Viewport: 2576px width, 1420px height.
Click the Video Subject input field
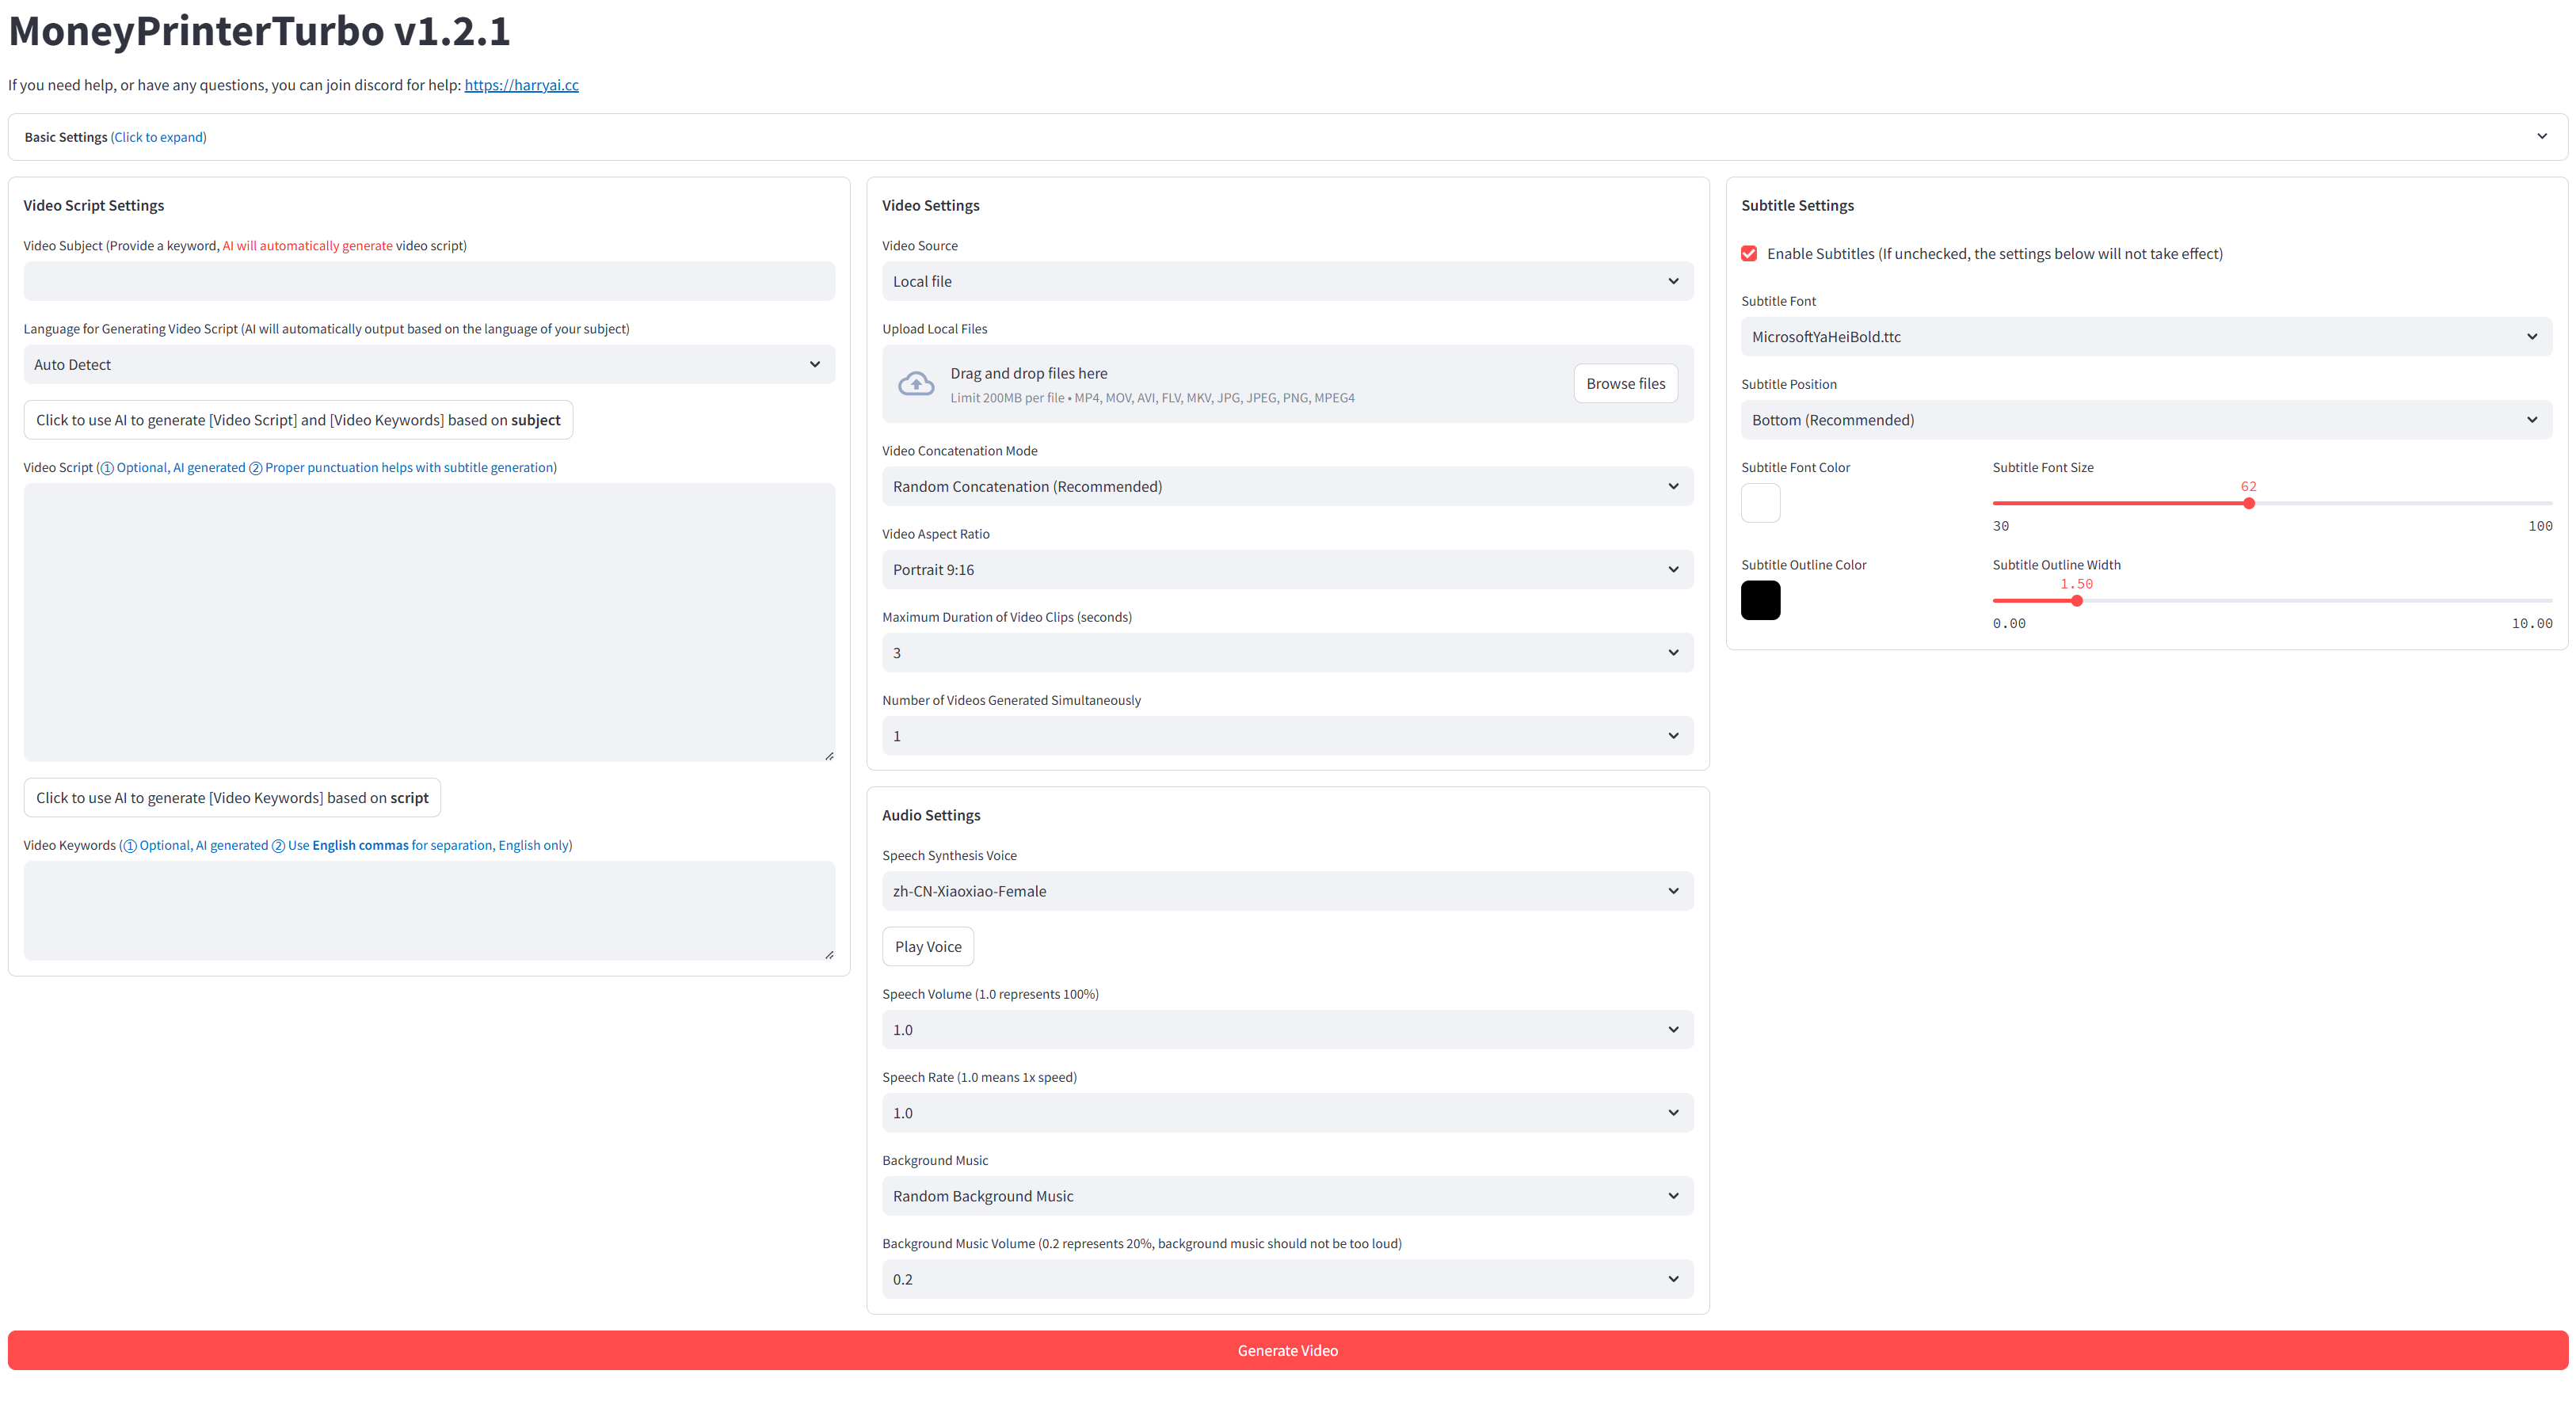coord(429,281)
